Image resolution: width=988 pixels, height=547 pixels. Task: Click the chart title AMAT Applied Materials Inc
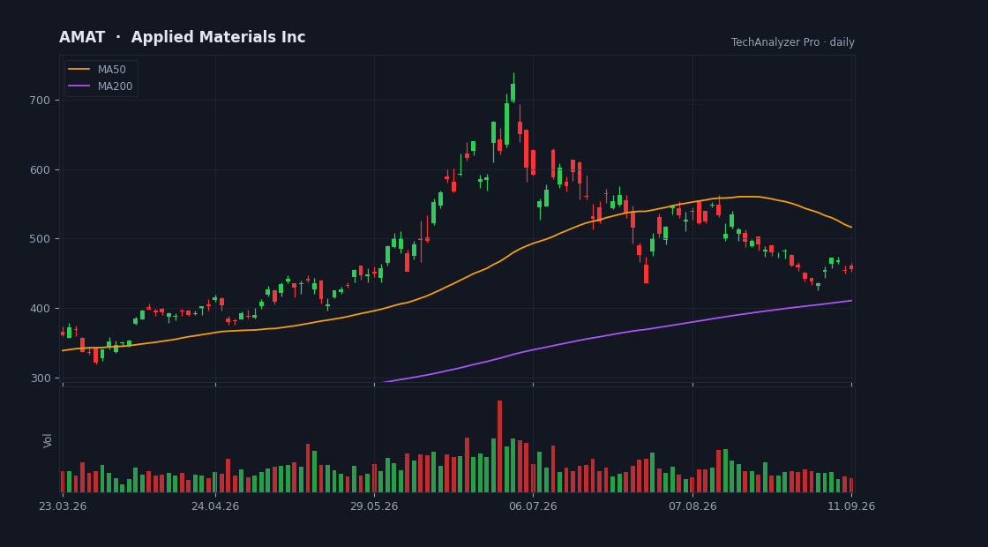tap(182, 37)
